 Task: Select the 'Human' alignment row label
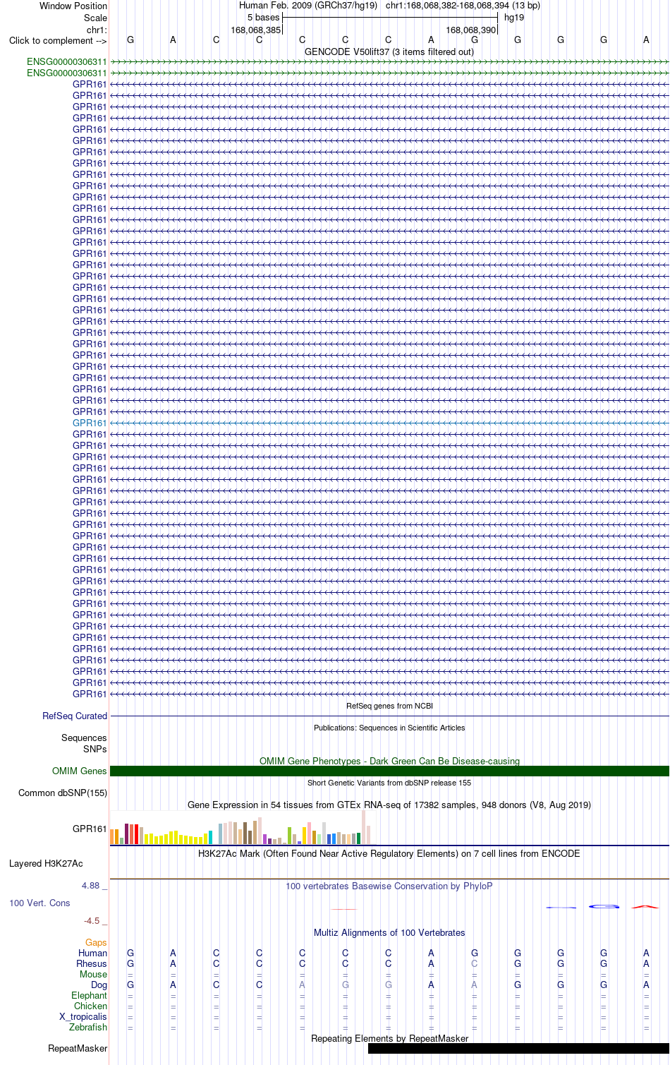[x=92, y=953]
